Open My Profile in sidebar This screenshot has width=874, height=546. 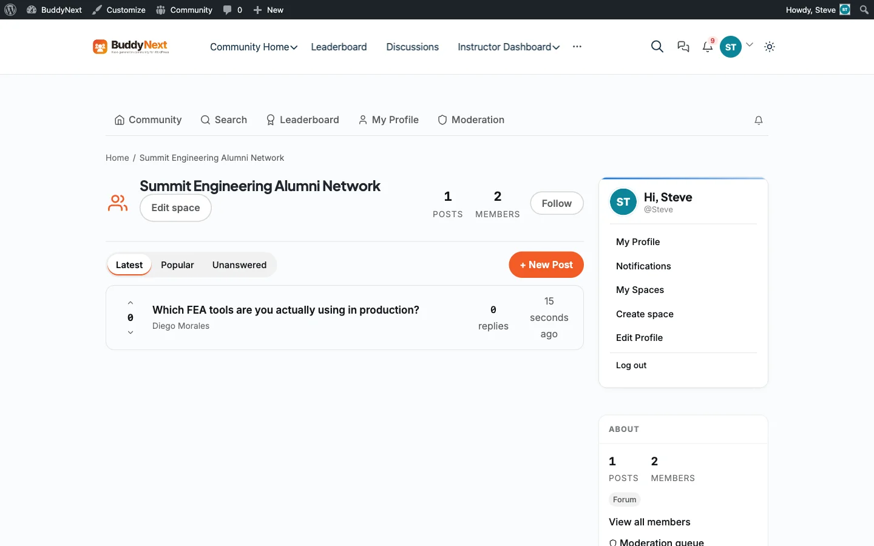point(638,241)
